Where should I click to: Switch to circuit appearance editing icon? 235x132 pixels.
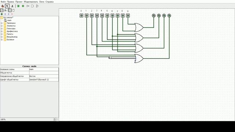[x=13, y=10]
